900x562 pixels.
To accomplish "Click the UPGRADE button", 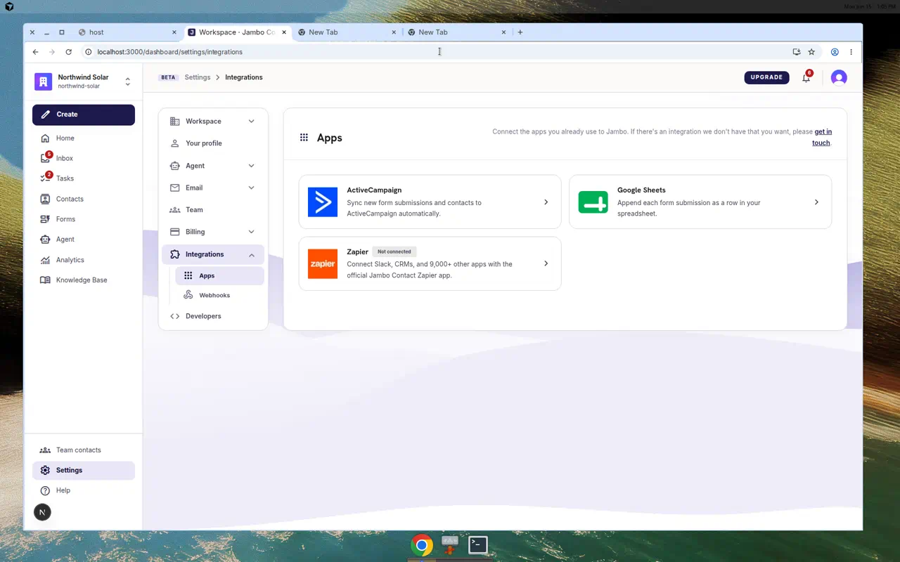I will pyautogui.click(x=766, y=77).
